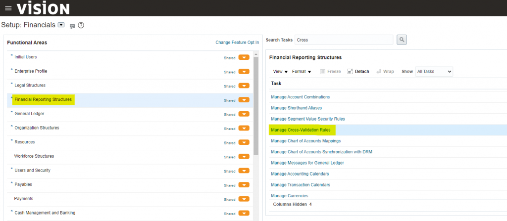
Task: Click the Detach table icon
Action: click(x=350, y=72)
